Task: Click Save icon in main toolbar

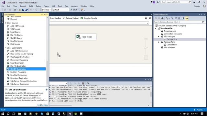Action: tap(23, 10)
